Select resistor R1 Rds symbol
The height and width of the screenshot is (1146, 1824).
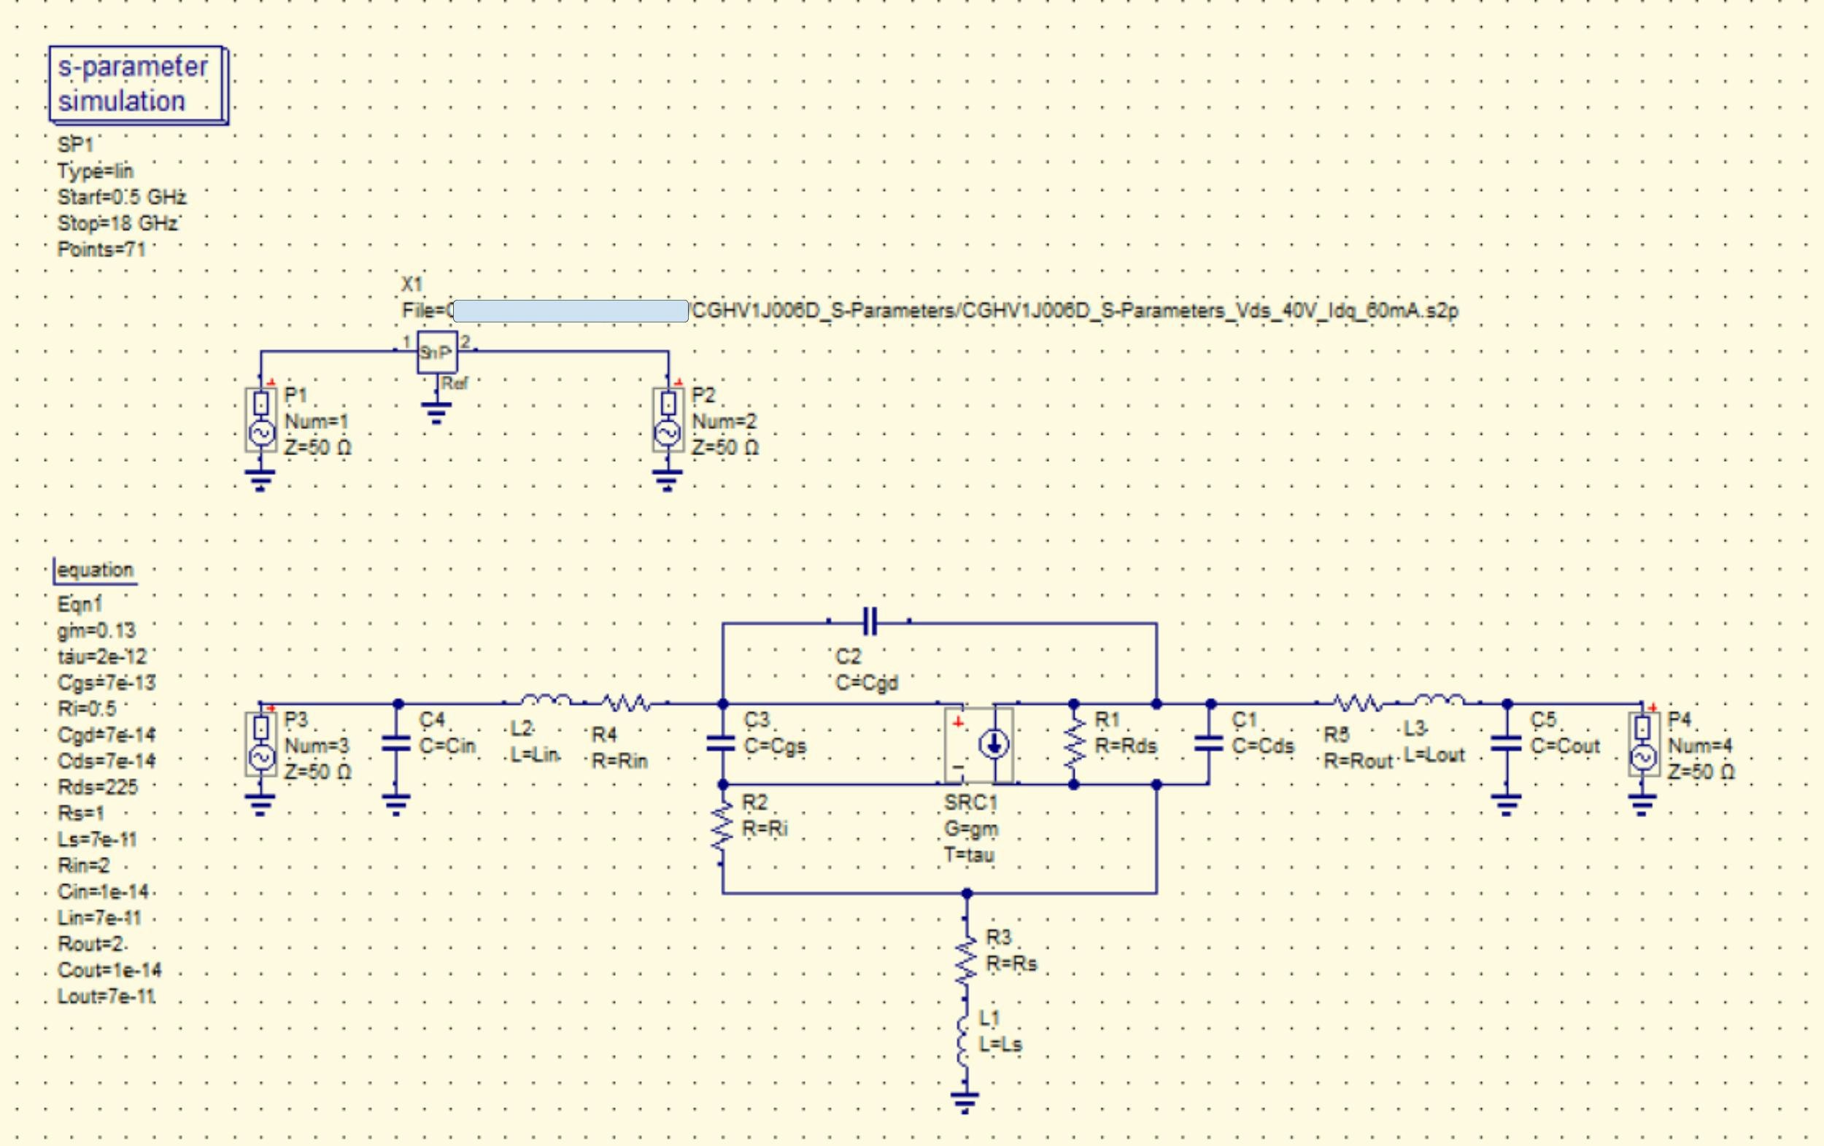click(1073, 745)
